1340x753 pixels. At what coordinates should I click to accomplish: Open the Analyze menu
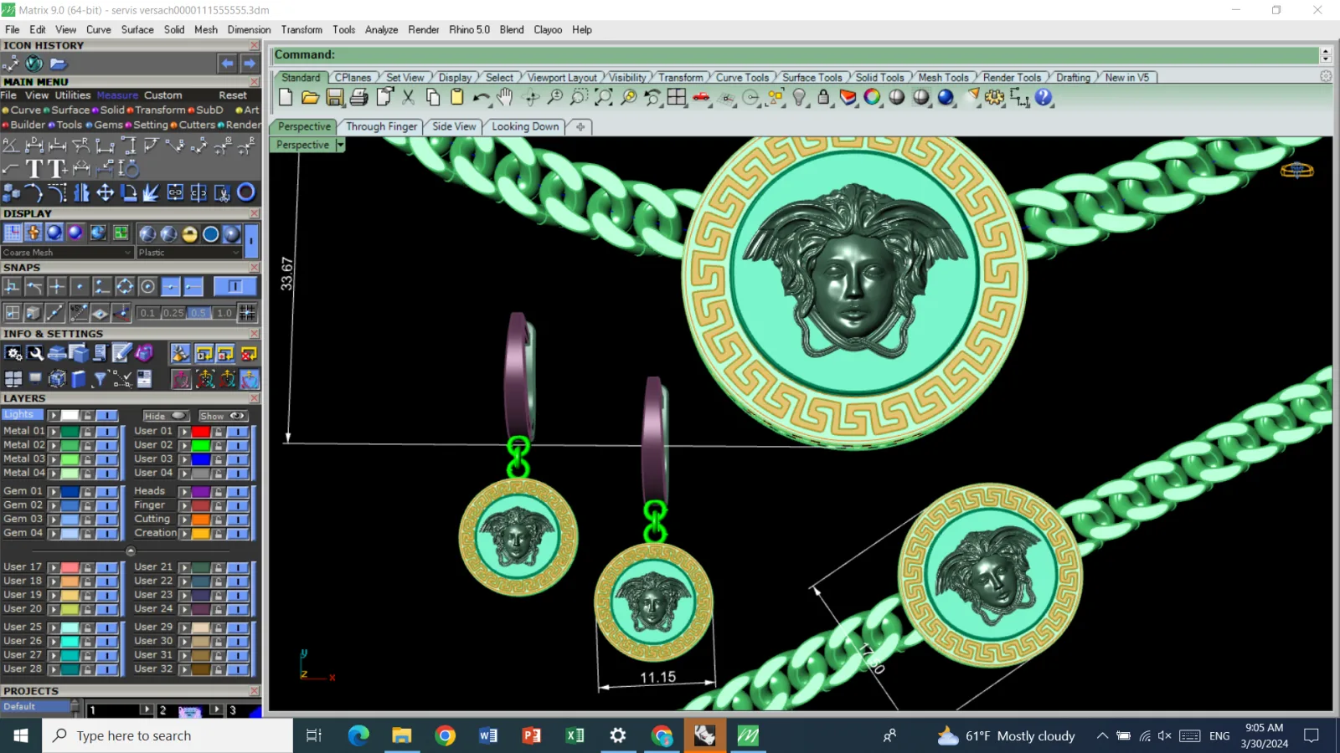pyautogui.click(x=381, y=29)
